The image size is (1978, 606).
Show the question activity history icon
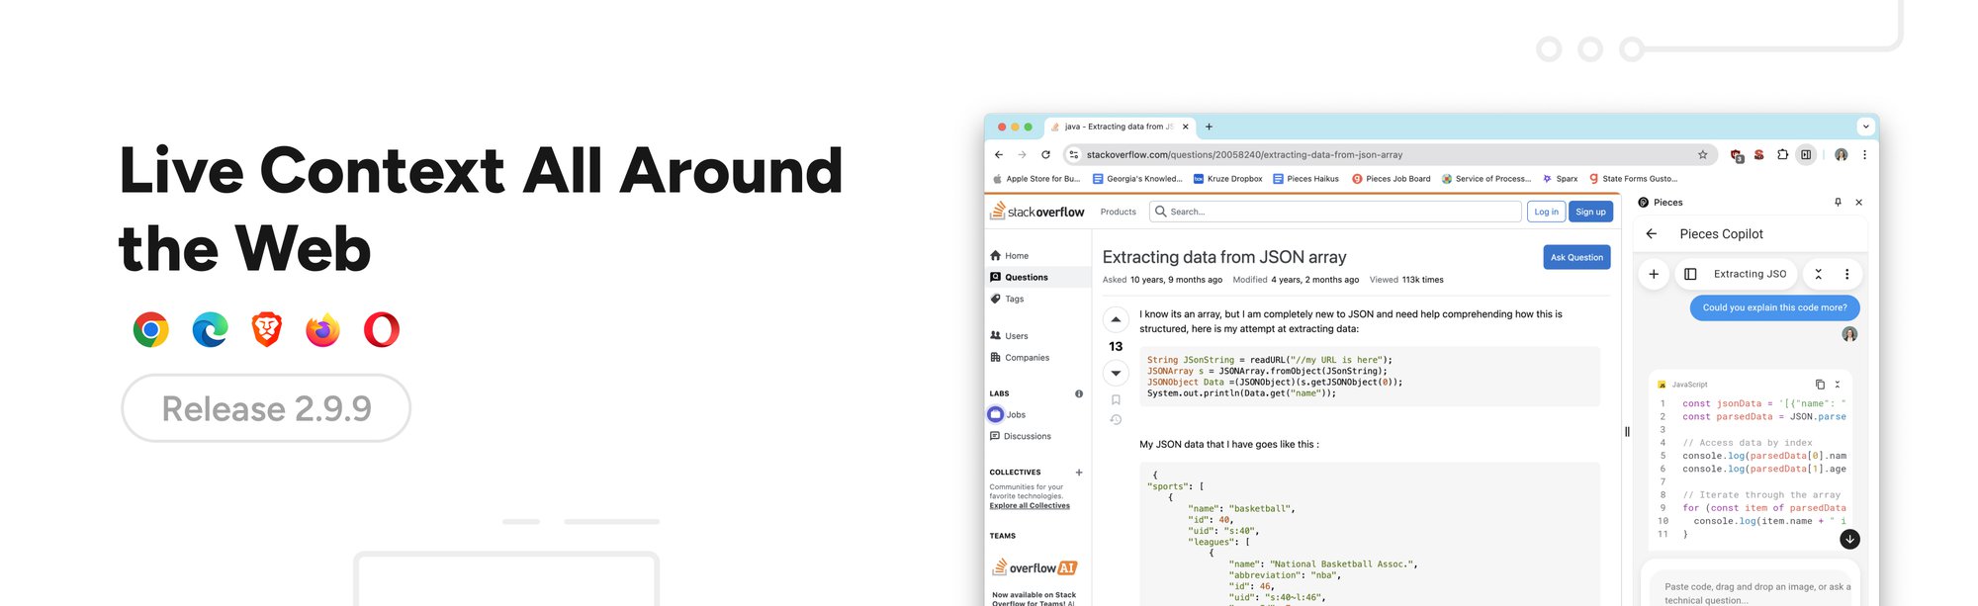[1116, 420]
